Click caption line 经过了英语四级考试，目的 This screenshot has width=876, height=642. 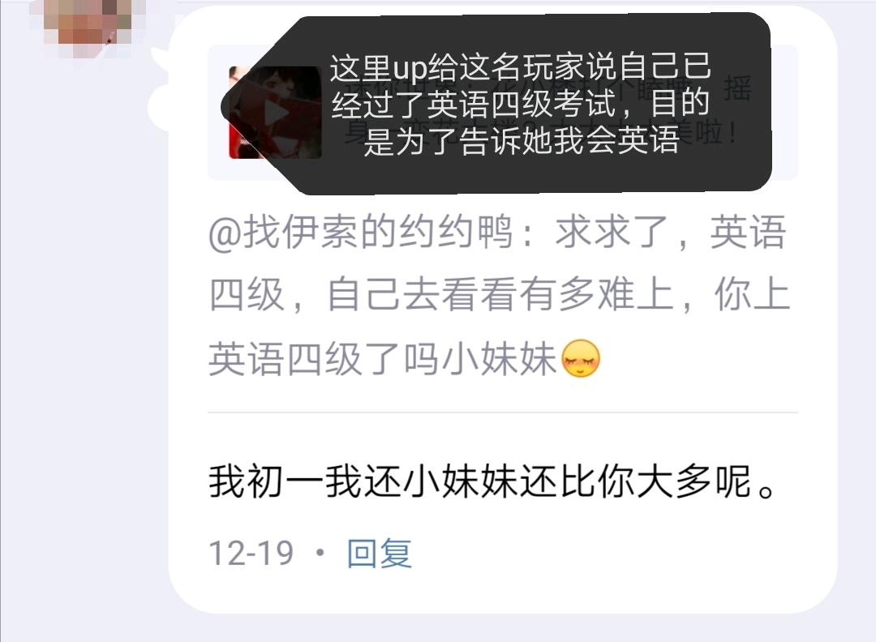click(x=520, y=103)
